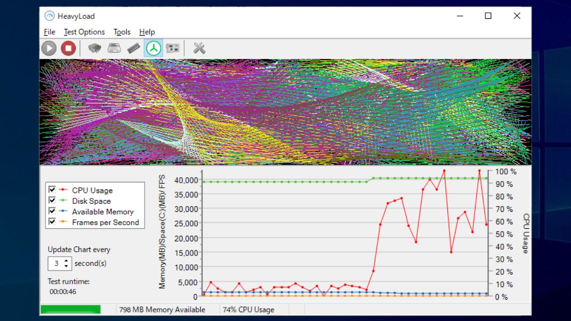Viewport: 571px width, 321px height.
Task: Maximize the HeavyLoad window
Action: [488, 16]
